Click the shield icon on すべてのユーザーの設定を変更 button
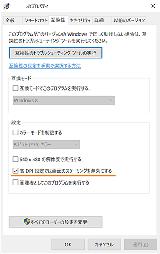 click(27, 221)
